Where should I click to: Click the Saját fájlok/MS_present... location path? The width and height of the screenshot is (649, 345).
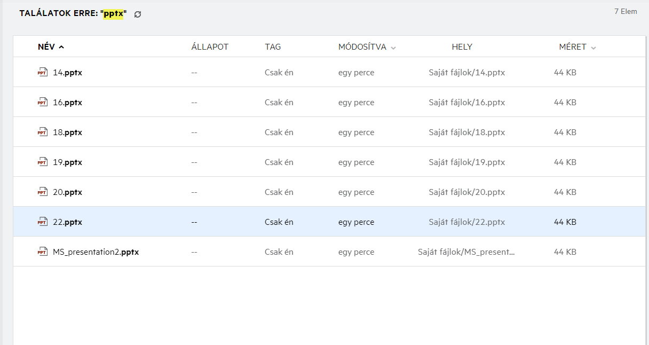coord(466,252)
